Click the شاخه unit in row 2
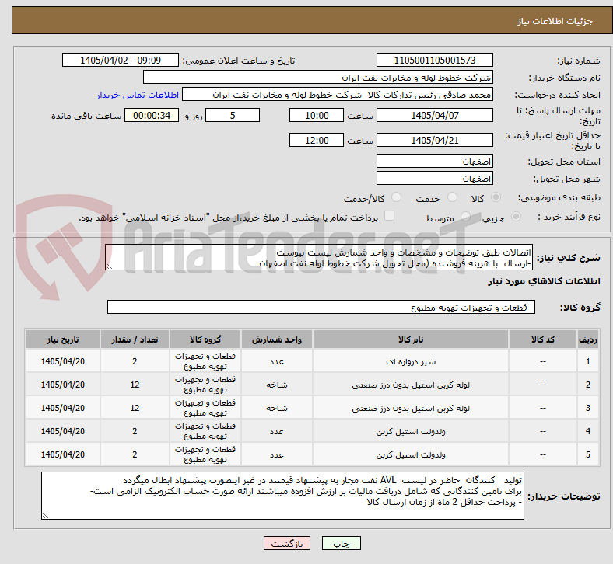 click(277, 385)
